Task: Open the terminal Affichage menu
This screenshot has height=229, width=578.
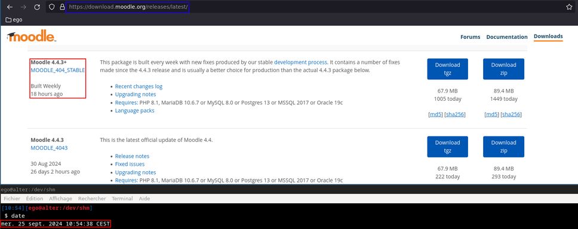Action: (60, 199)
